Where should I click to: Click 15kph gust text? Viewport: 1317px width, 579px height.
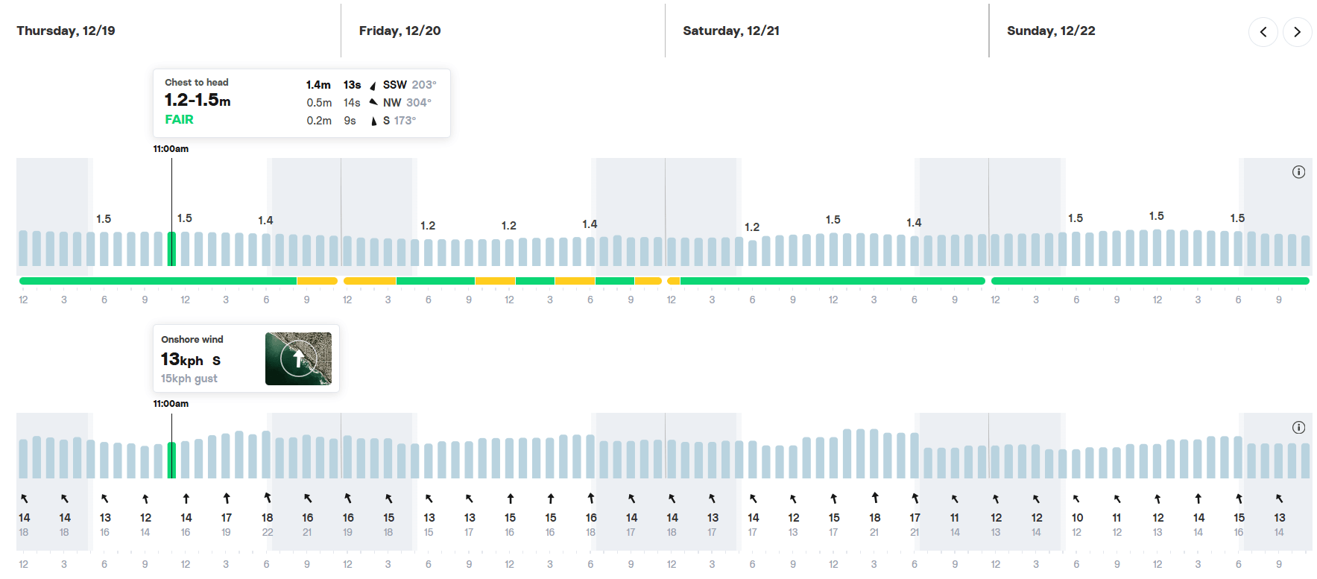[x=189, y=379]
